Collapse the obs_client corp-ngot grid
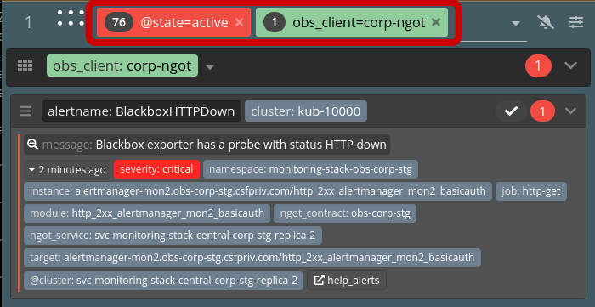595x307 pixels. click(570, 65)
